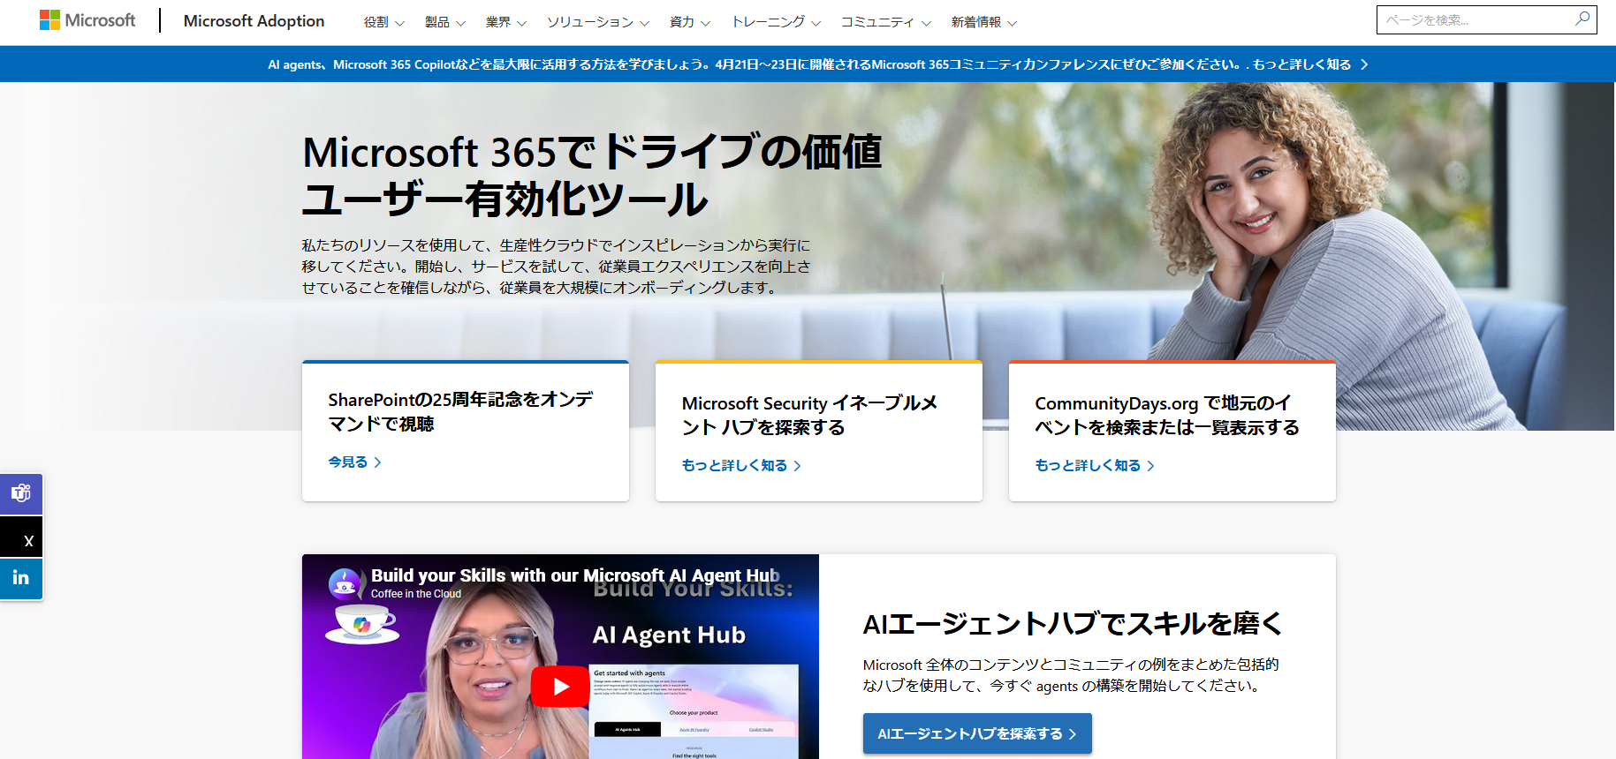
Task: Click the AIエージェントハブを探索する button
Action: [x=977, y=733]
